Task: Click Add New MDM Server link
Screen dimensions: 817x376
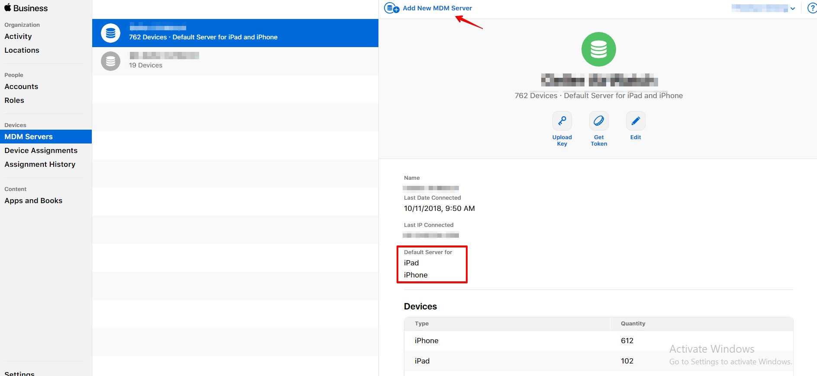Action: (437, 8)
